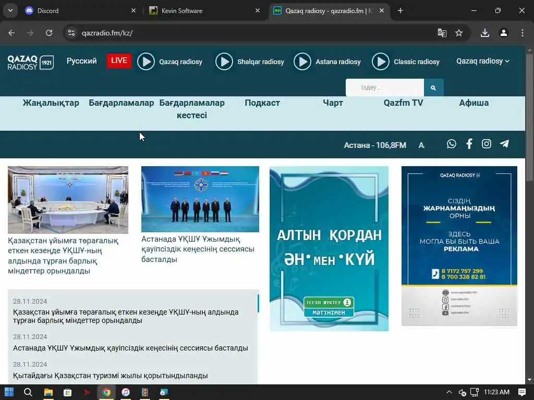This screenshot has width=534, height=400.
Task: Play the Qazaq radiosy live stream
Action: [x=146, y=61]
